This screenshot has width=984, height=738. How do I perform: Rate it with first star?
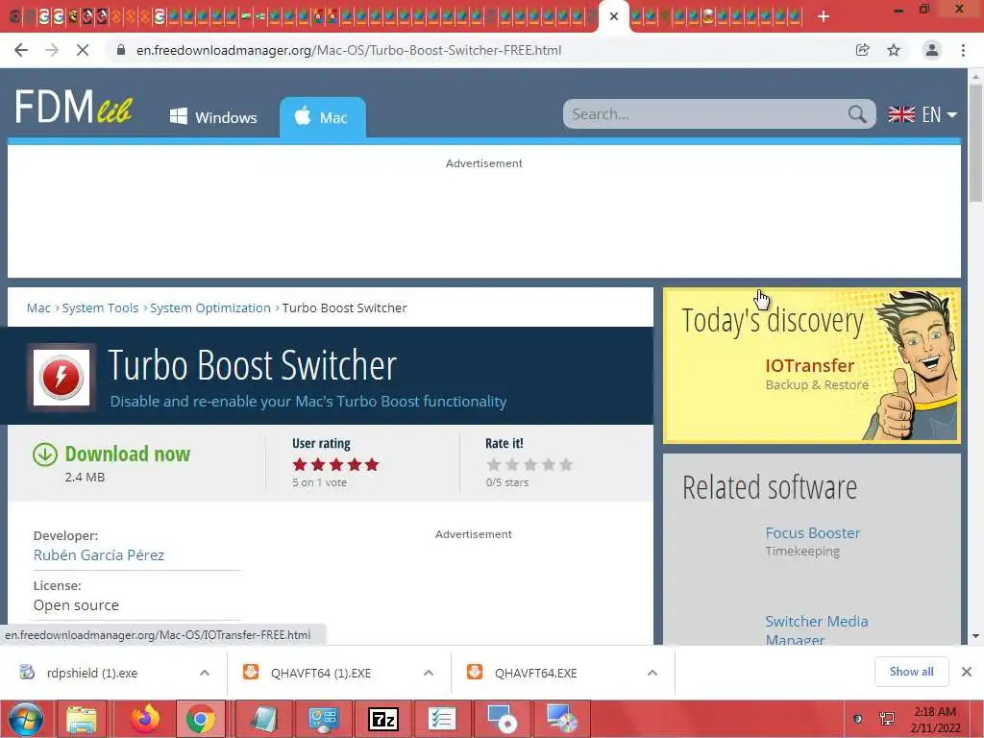click(494, 464)
